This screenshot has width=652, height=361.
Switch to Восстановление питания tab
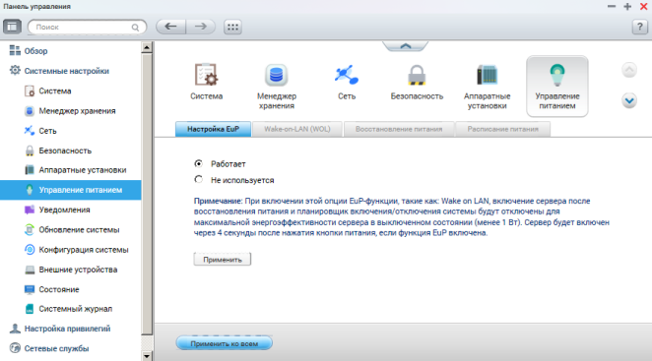pos(399,129)
